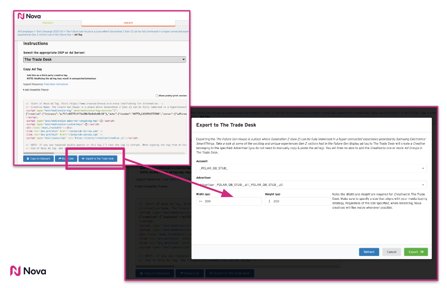Click the Share Link button
This screenshot has width=447, height=288.
point(66,159)
